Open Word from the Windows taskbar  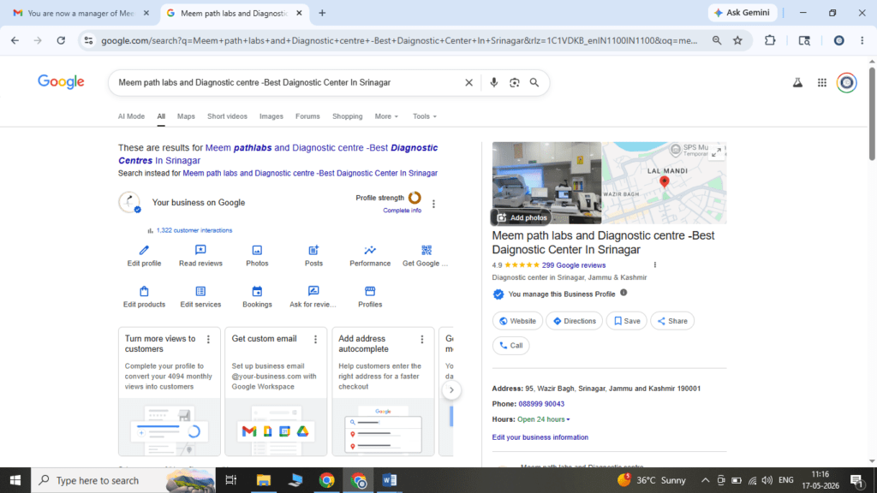point(390,480)
